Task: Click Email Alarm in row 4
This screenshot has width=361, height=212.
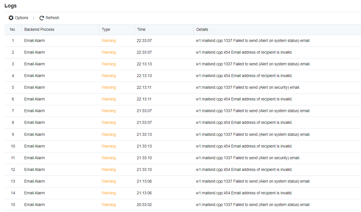Action: [x=35, y=76]
